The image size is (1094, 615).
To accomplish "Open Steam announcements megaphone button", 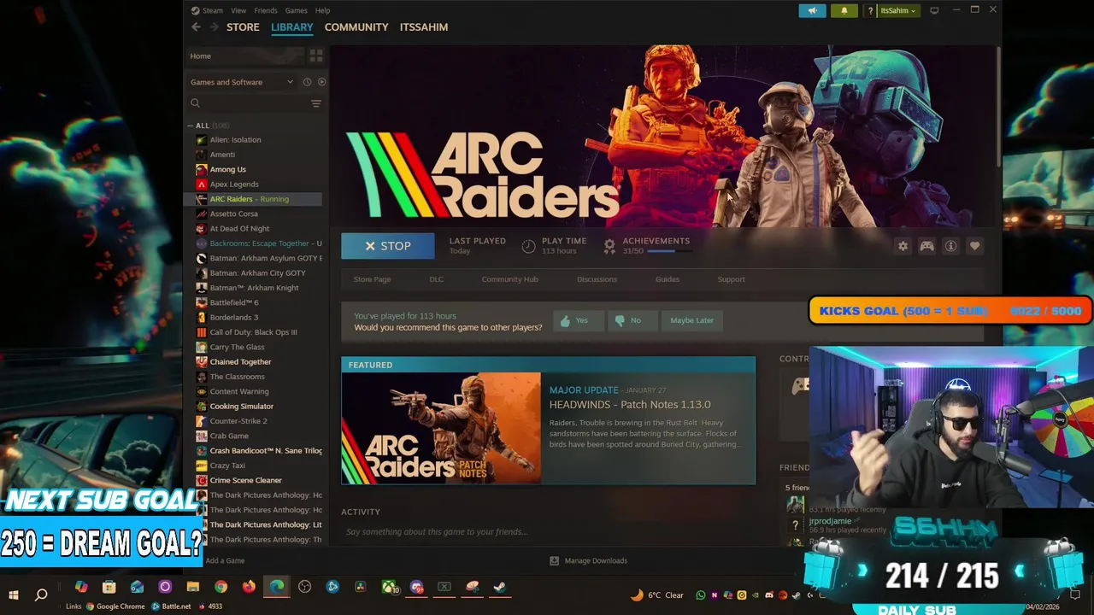I will 812,10.
